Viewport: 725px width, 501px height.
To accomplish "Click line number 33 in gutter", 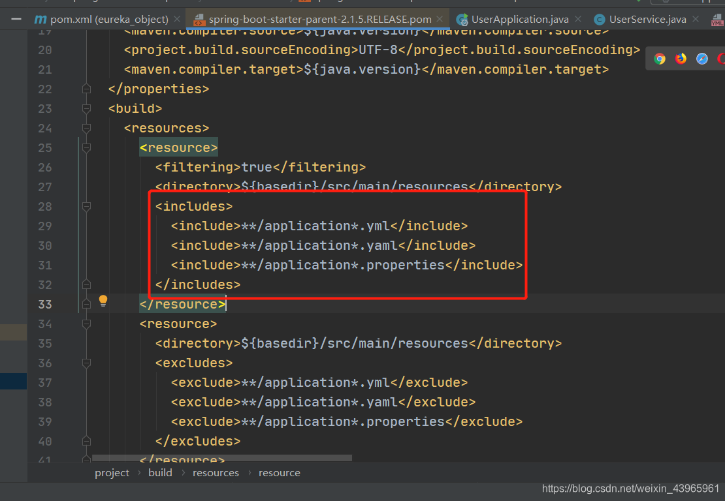I will point(45,304).
